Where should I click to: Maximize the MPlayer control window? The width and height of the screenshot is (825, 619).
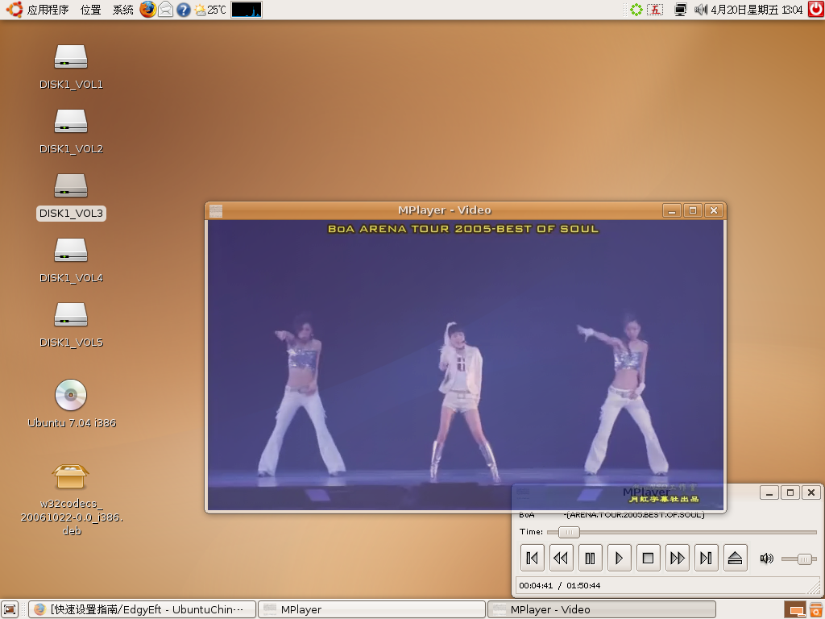[x=790, y=492]
